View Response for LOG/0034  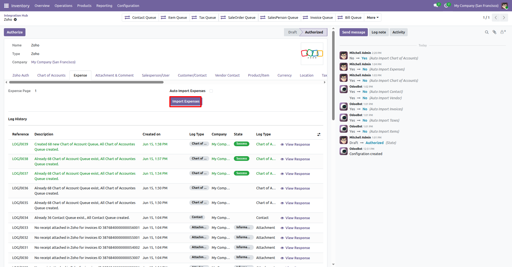[295, 218]
